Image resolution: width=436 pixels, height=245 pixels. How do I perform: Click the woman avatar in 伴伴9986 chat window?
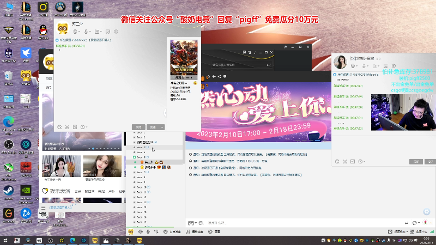click(x=340, y=62)
